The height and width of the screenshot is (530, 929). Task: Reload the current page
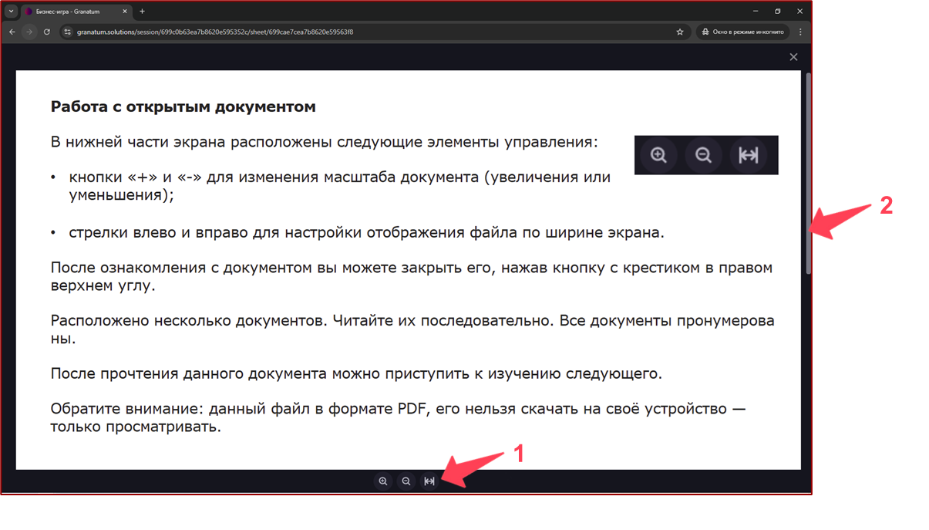click(x=47, y=32)
